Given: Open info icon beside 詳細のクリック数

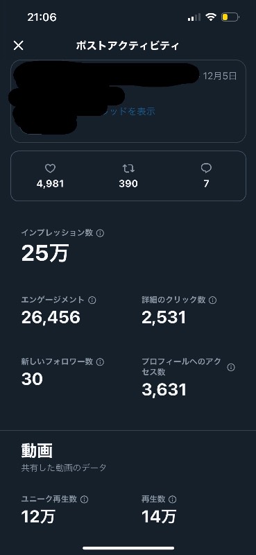Looking at the screenshot, I should pyautogui.click(x=212, y=300).
